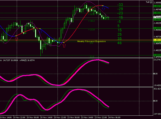Click the smiley face icon beside Tail
161x119 pixels.
(x=151, y=2)
